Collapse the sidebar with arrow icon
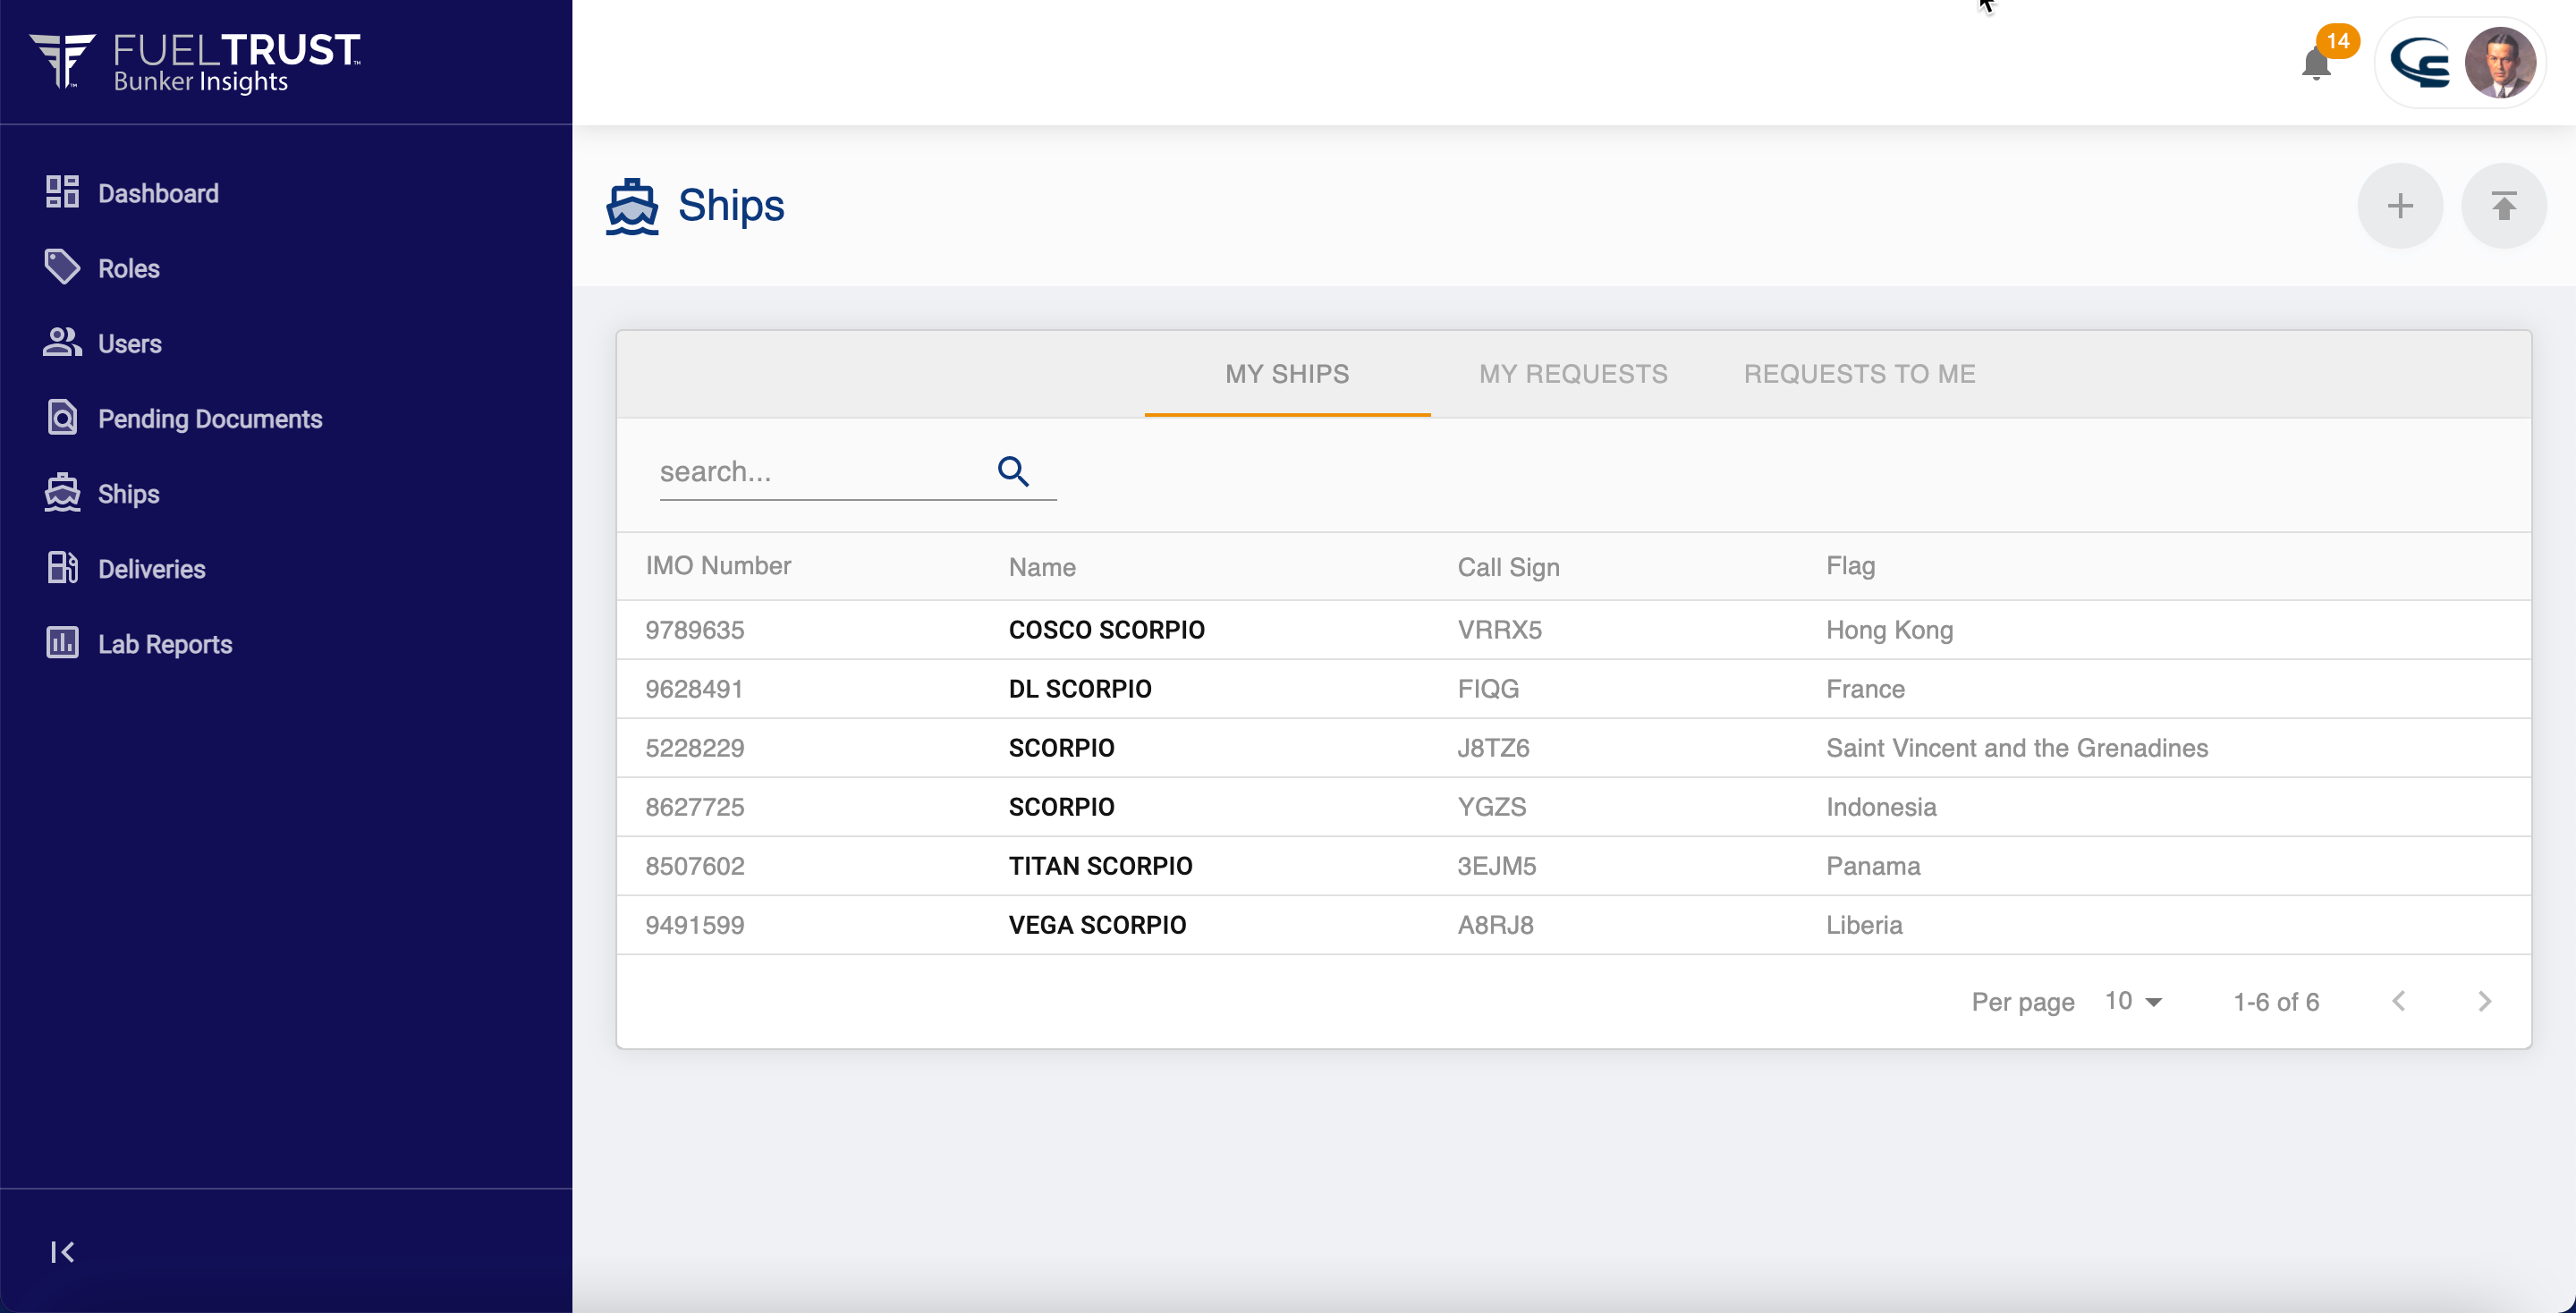This screenshot has width=2576, height=1313. pos(62,1252)
